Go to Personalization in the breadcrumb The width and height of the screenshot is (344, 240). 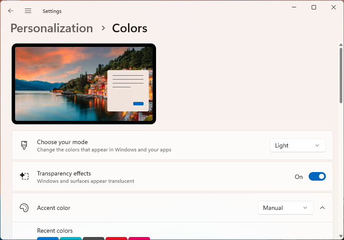point(52,28)
